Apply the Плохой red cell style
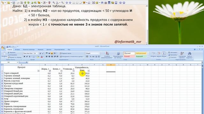Viewport: 204px width, 114px height. pos(129,56)
